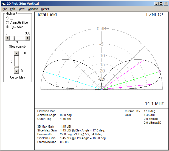The height and width of the screenshot is (151, 169).
Task: Open the Edit menu
Action: point(13,9)
